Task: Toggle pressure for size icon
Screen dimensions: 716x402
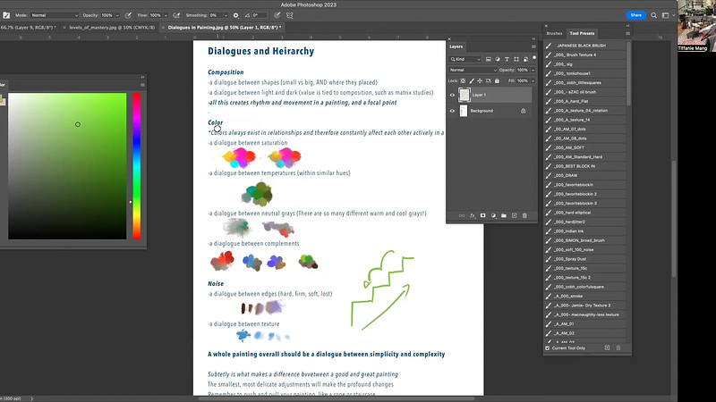Action: point(277,15)
